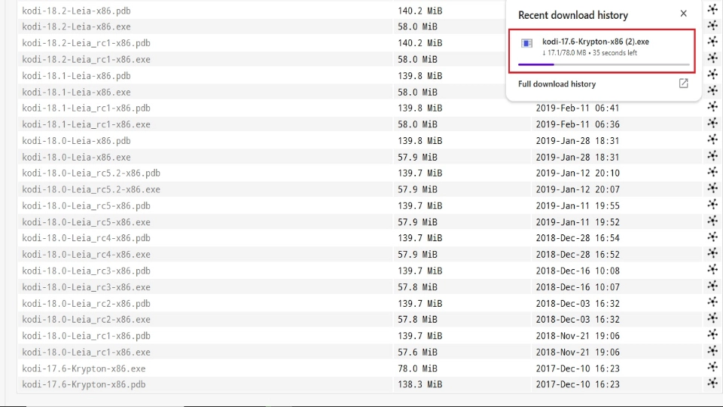Click the kodi-17.6-Krypton-x86.exe file link

click(84, 369)
